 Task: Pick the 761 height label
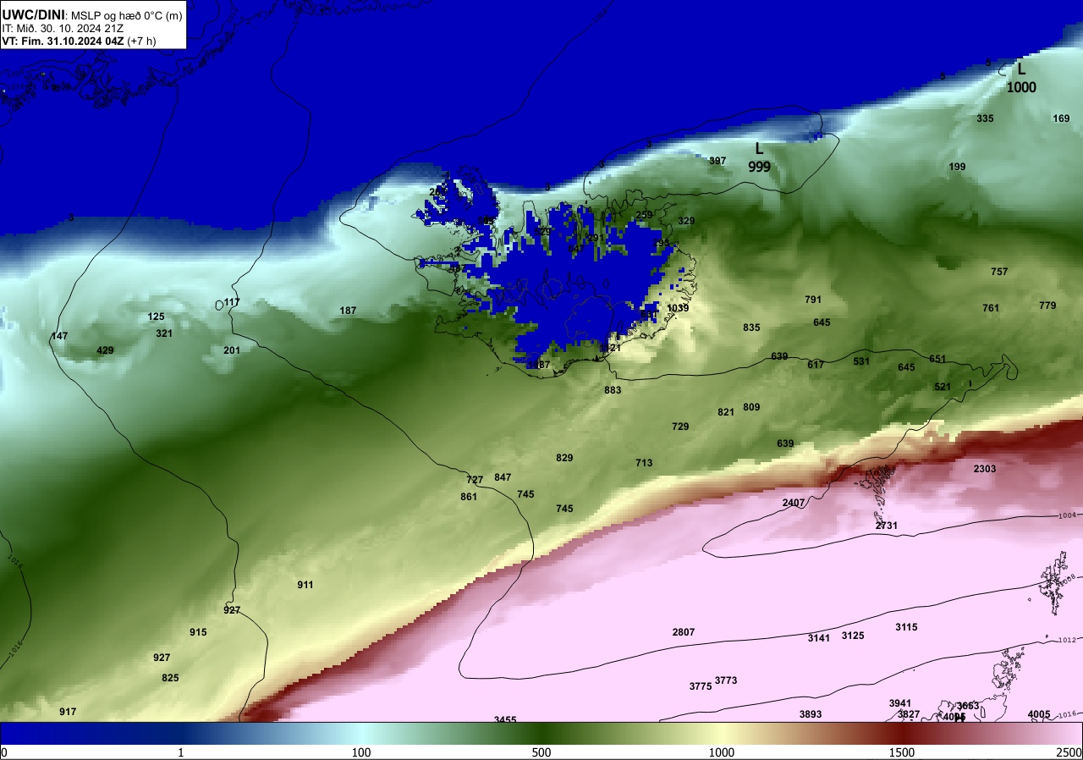(991, 308)
